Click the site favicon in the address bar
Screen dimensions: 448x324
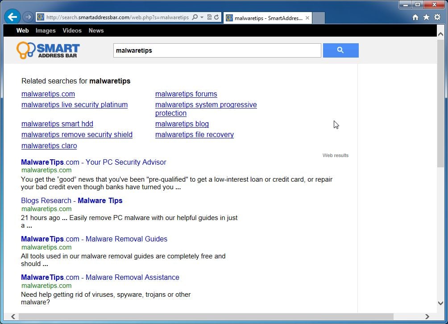(x=40, y=17)
